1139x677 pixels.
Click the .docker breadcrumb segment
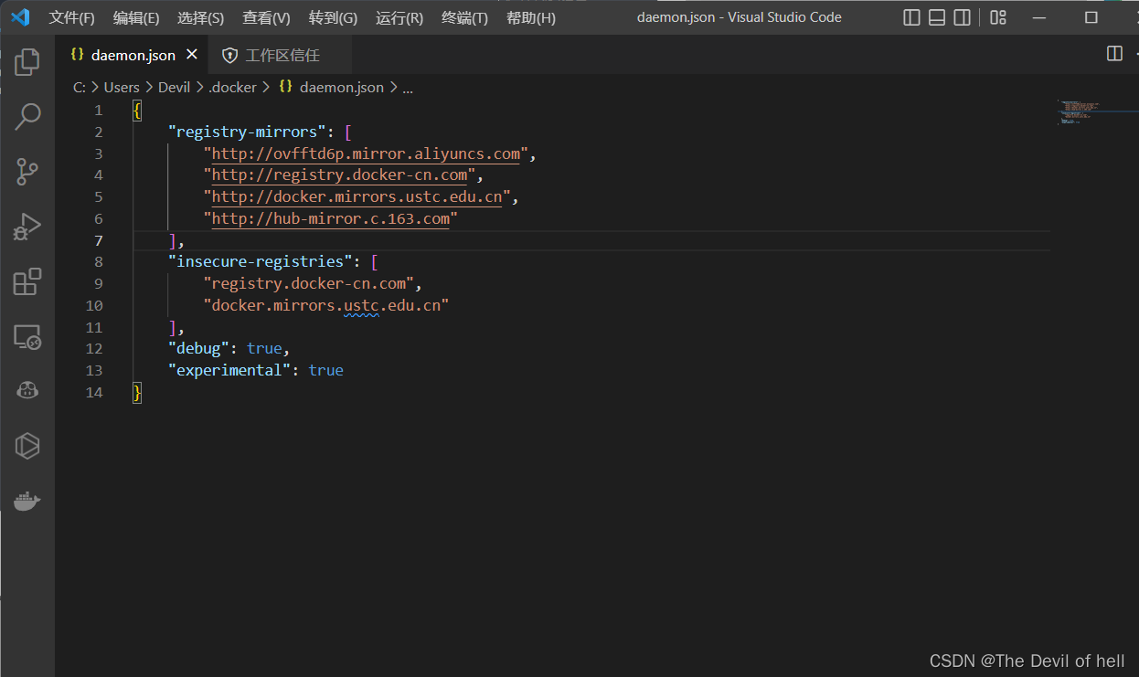(232, 88)
